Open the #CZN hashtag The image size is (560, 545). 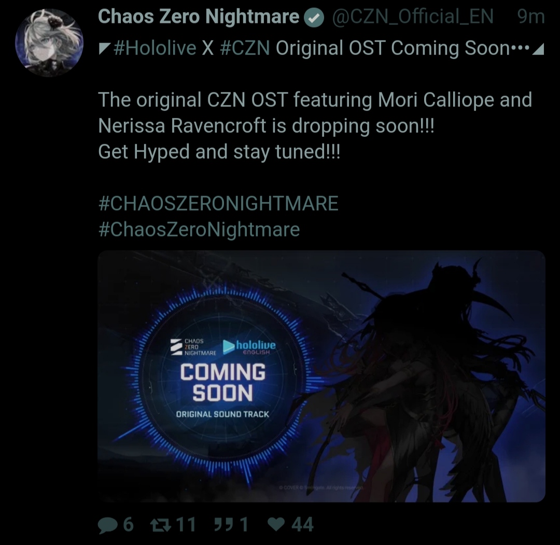coord(245,48)
